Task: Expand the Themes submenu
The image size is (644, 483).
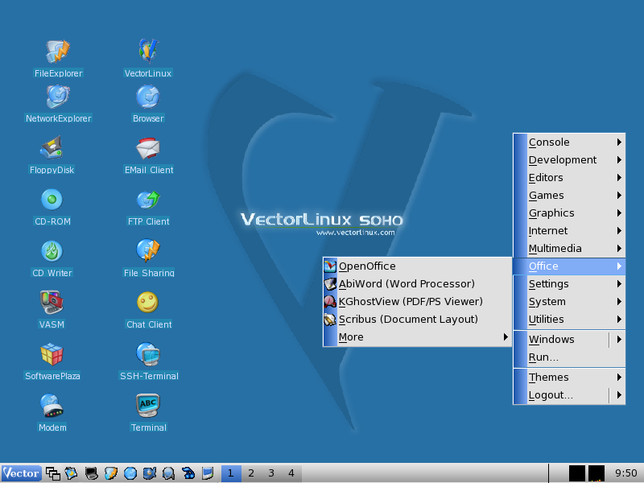Action: (549, 378)
